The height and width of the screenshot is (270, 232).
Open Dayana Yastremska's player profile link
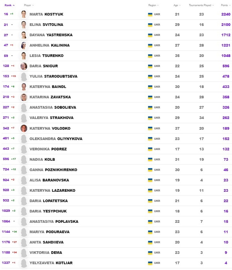[x=50, y=35]
